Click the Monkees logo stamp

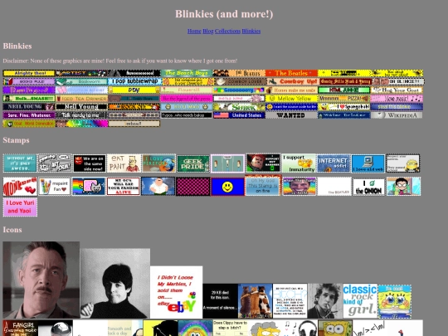click(20, 187)
